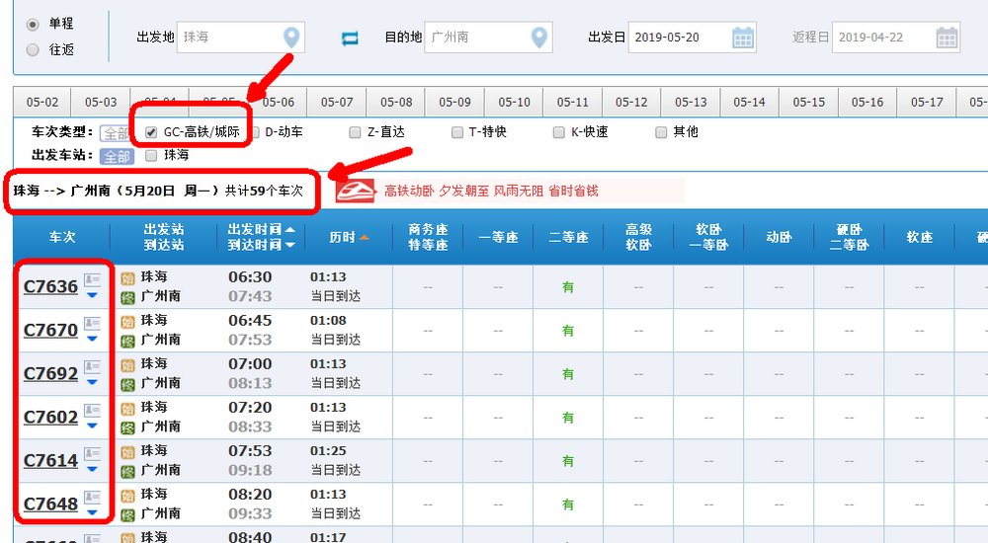Click the 终 terminus icon in C7648 row

[127, 514]
